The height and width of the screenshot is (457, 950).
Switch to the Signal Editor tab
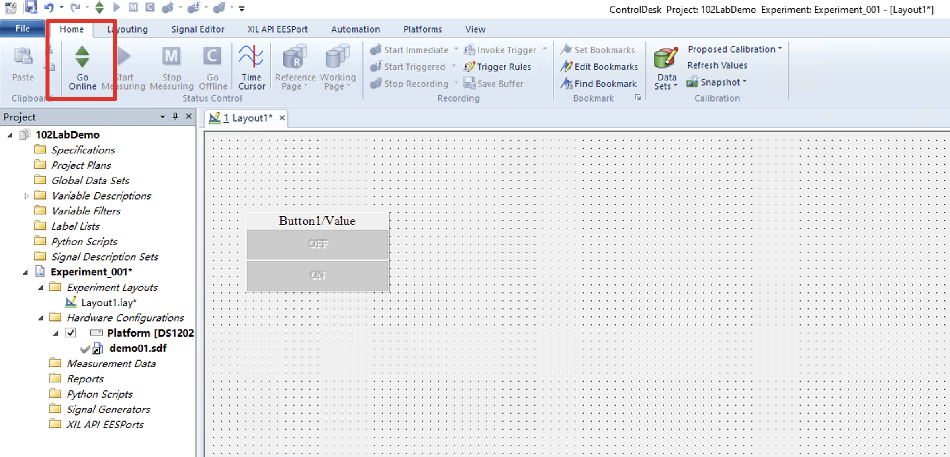click(198, 29)
